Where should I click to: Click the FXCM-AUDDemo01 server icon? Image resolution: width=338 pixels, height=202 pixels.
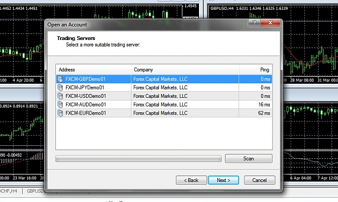[60, 105]
